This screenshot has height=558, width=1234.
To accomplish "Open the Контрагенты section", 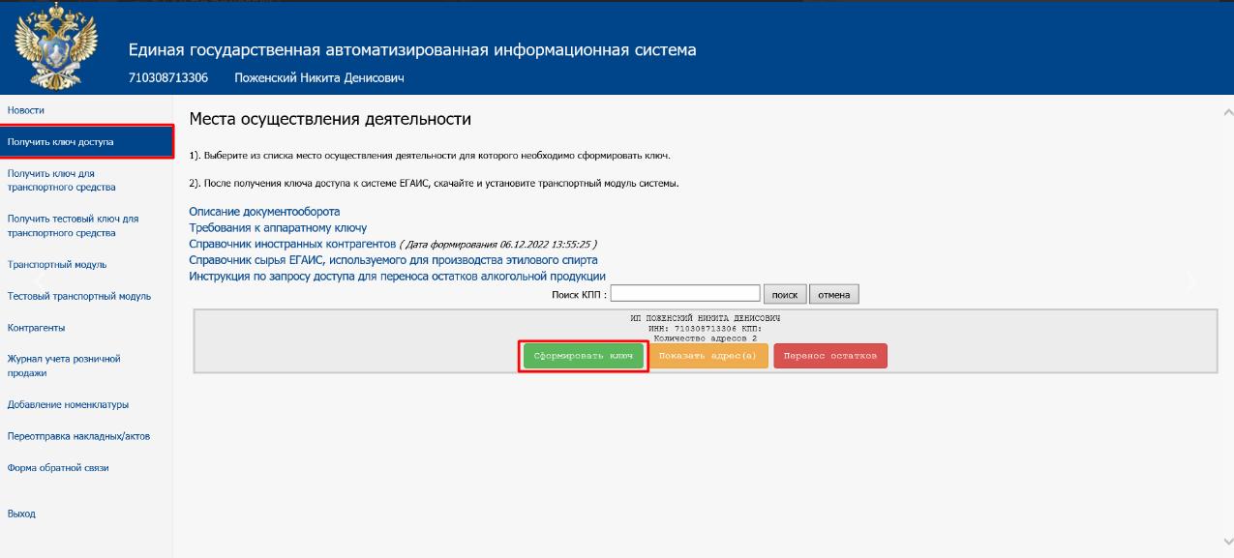I will pos(36,328).
